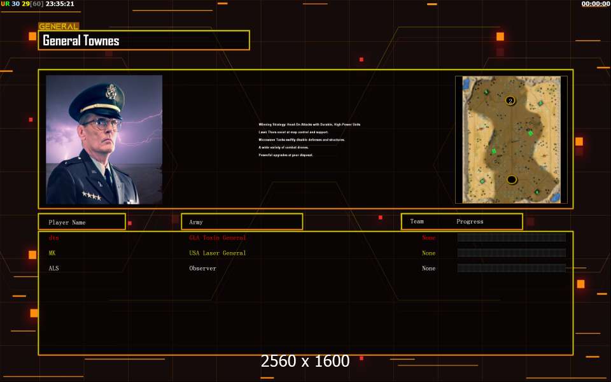This screenshot has height=382, width=611.
Task: Select the red player name 'dtn'
Action: click(53, 237)
